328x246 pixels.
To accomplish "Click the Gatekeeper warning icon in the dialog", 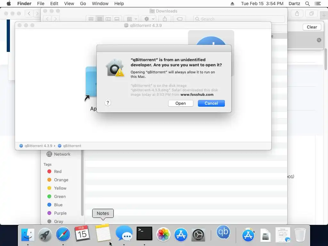I will pos(115,68).
